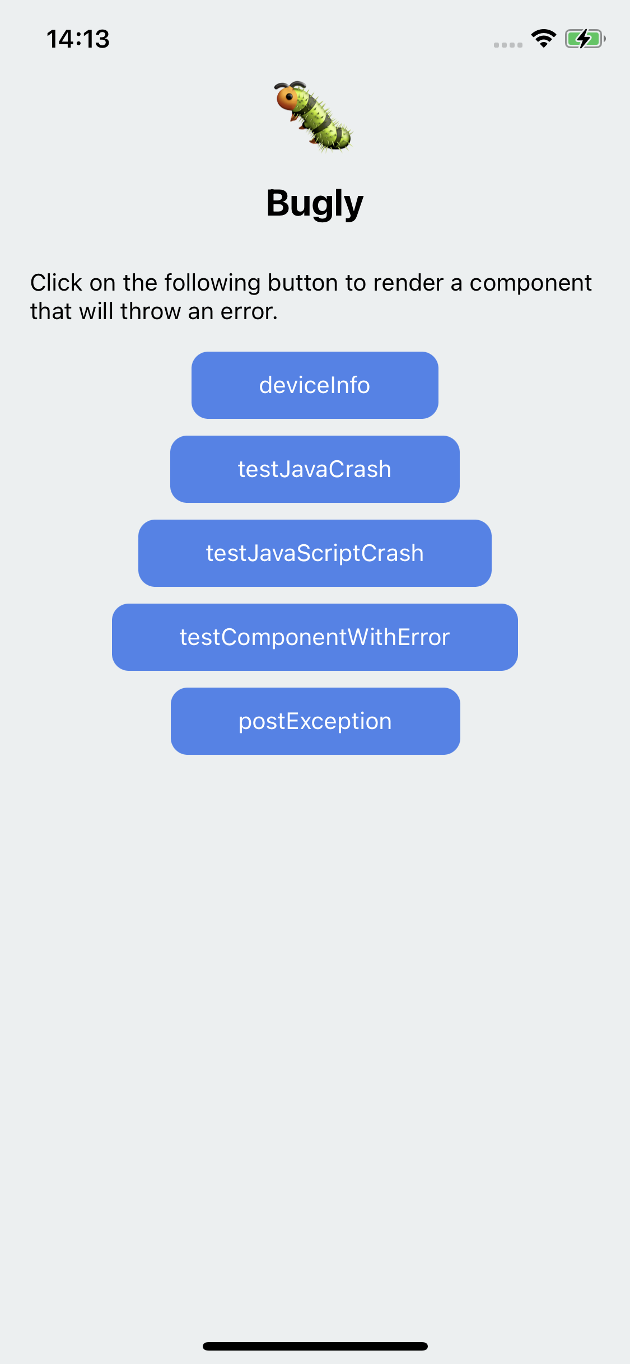Viewport: 630px width, 1364px height.
Task: Click the words 'that will throw an error.'
Action: pos(154,311)
